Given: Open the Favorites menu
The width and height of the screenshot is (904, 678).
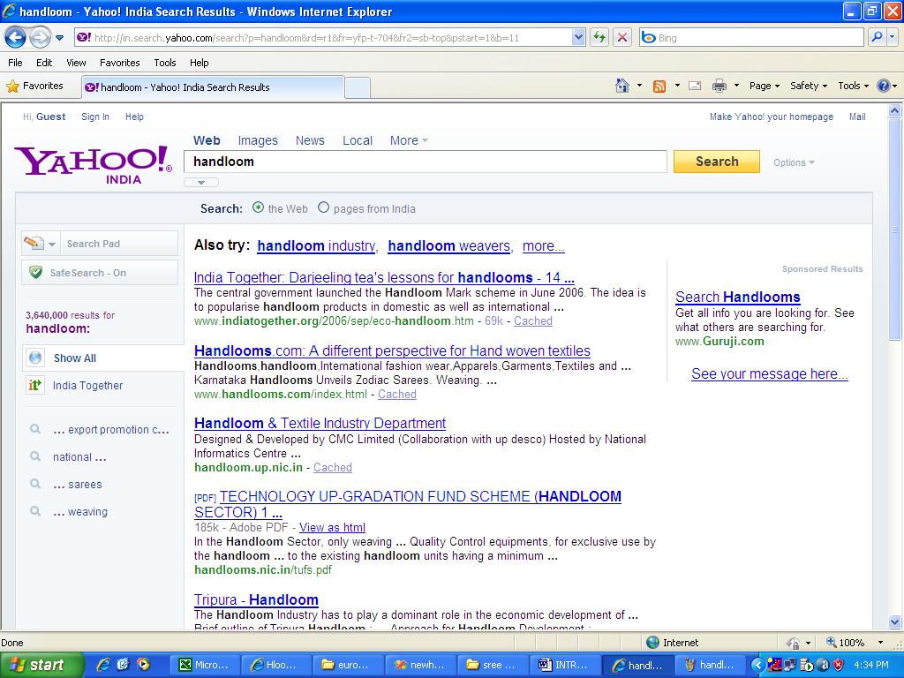Looking at the screenshot, I should [120, 63].
